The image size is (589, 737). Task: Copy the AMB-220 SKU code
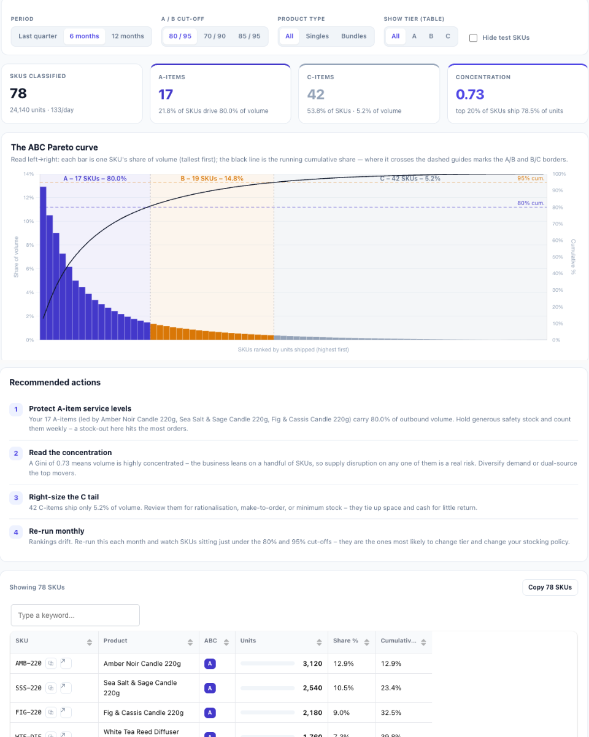click(52, 663)
